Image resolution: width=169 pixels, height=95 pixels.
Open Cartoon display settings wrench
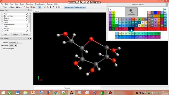[x=27, y=18]
